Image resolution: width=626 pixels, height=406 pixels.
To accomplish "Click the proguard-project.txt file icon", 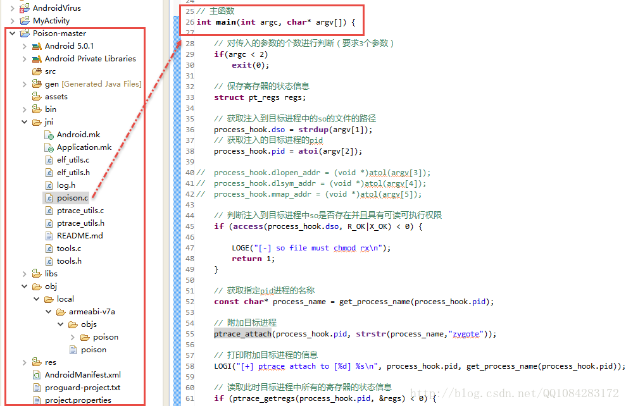I will pos(37,388).
